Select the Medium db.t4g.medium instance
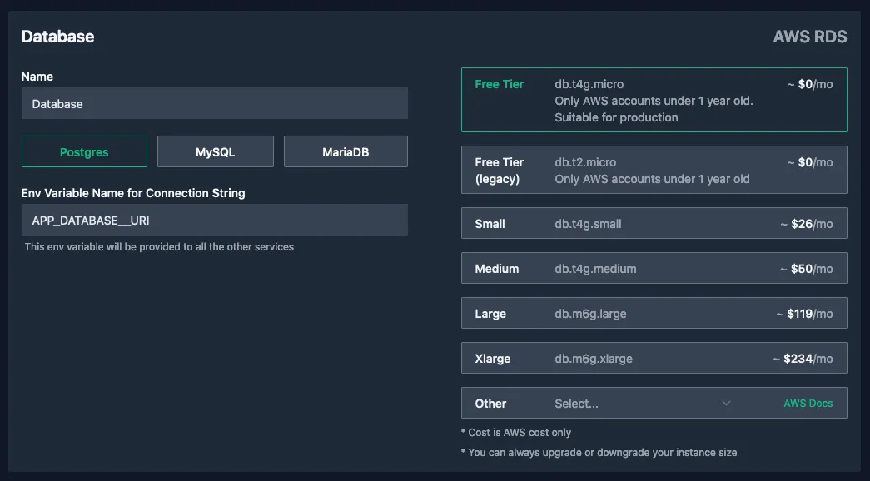The height and width of the screenshot is (481, 870). pos(654,268)
